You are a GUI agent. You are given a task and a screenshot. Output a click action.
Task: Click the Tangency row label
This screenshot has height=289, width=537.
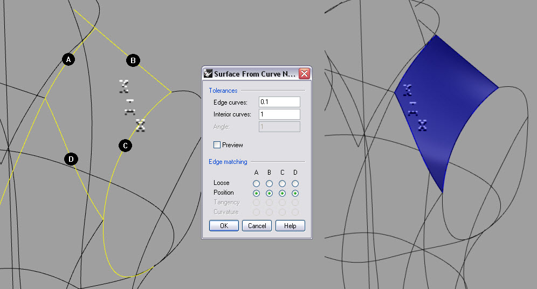(226, 202)
